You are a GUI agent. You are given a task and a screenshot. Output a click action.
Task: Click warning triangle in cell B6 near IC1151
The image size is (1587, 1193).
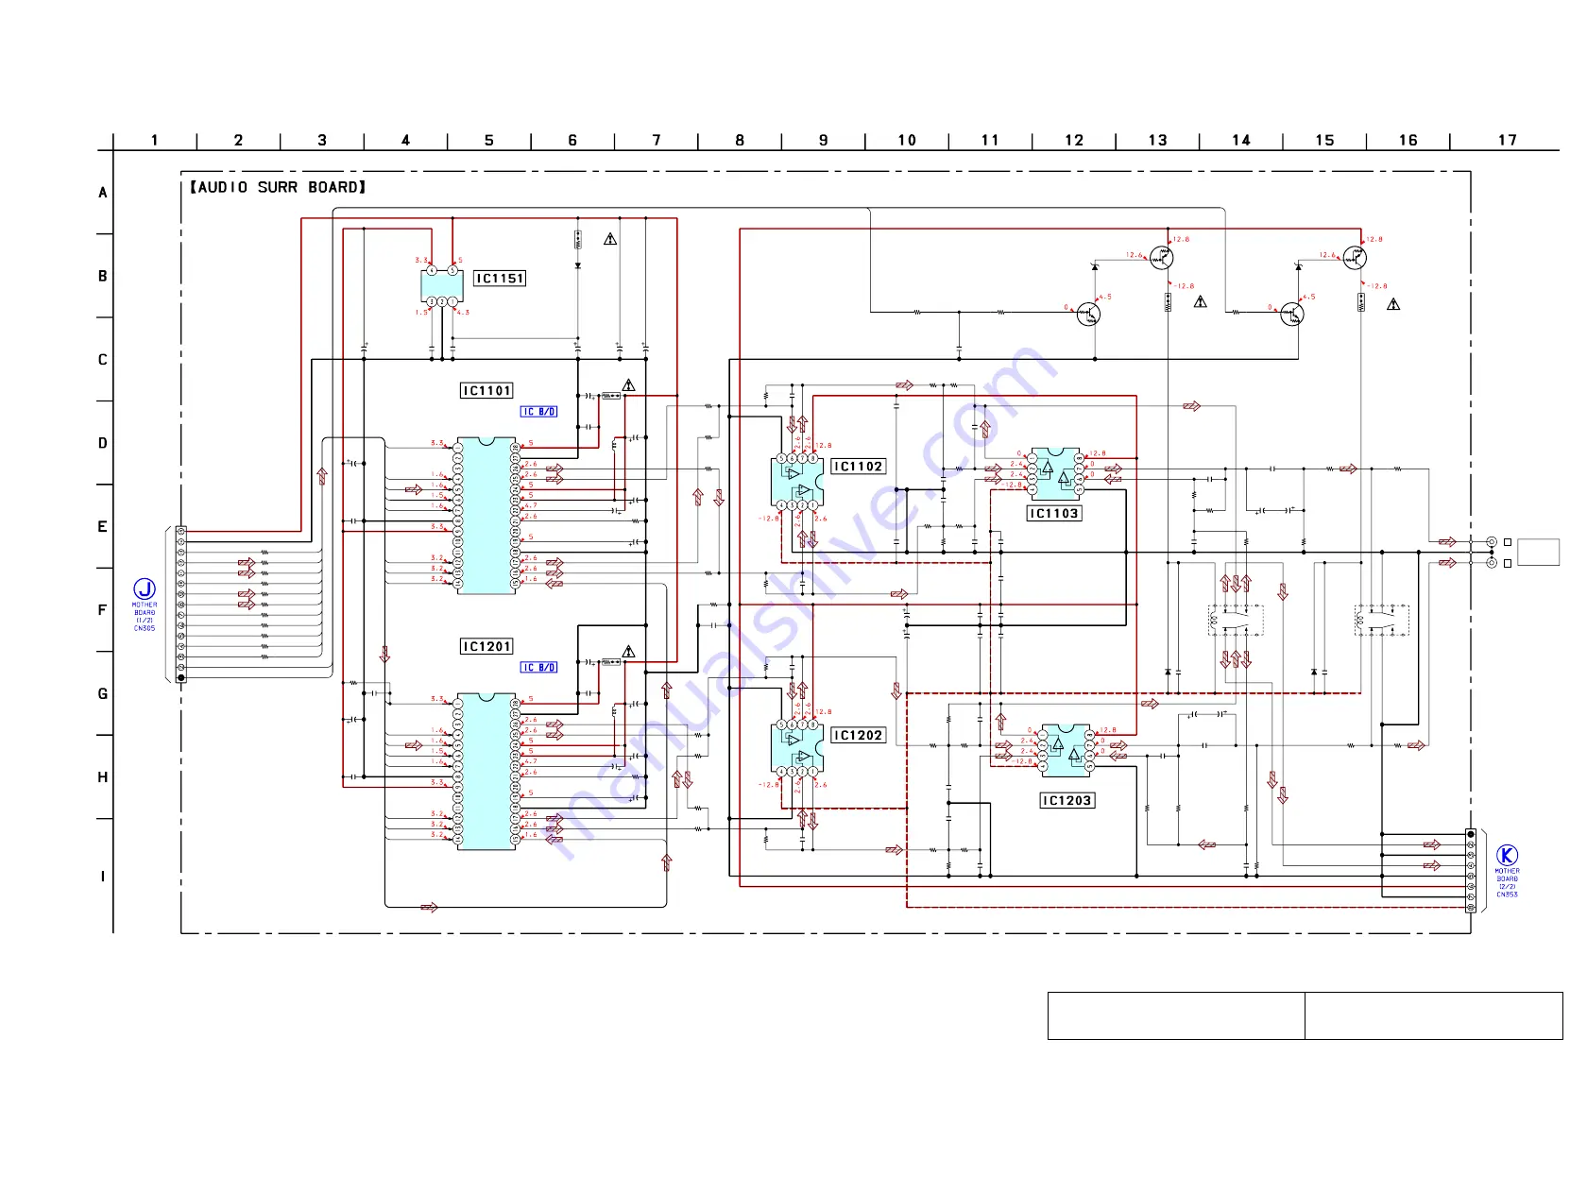(x=610, y=239)
